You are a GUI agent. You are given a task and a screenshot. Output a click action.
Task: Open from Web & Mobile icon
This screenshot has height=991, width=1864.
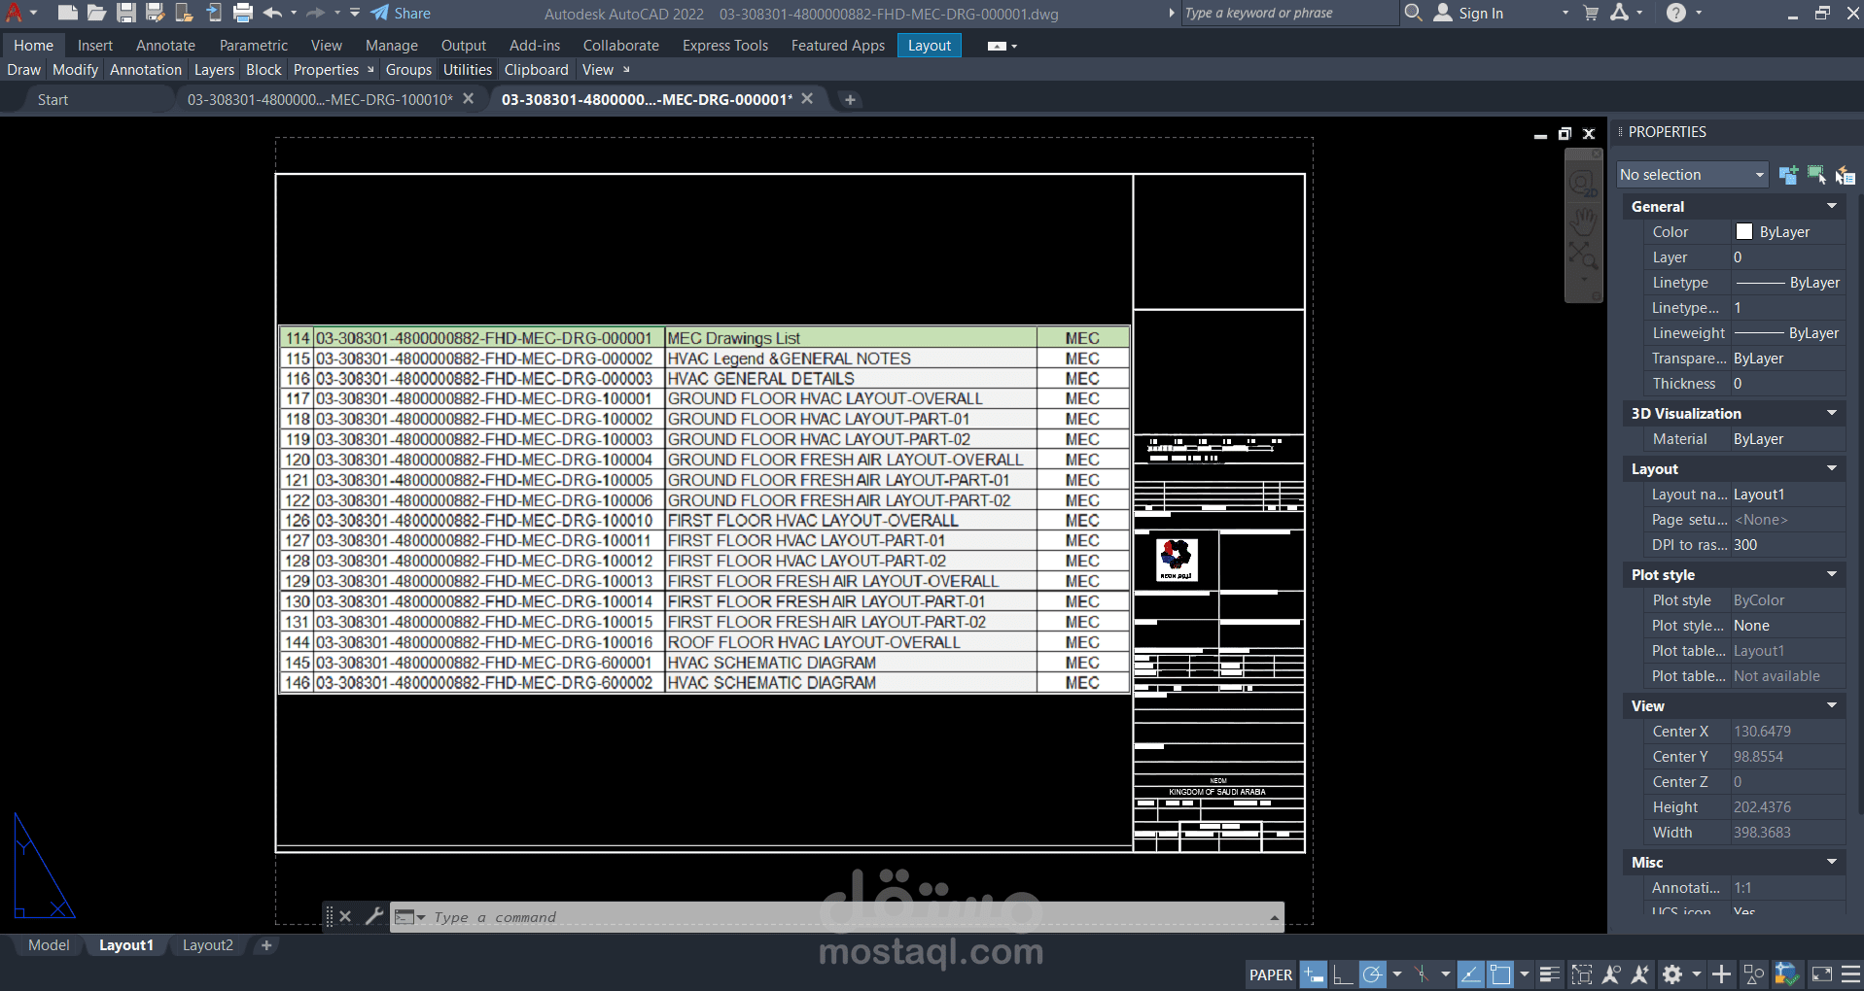(184, 13)
